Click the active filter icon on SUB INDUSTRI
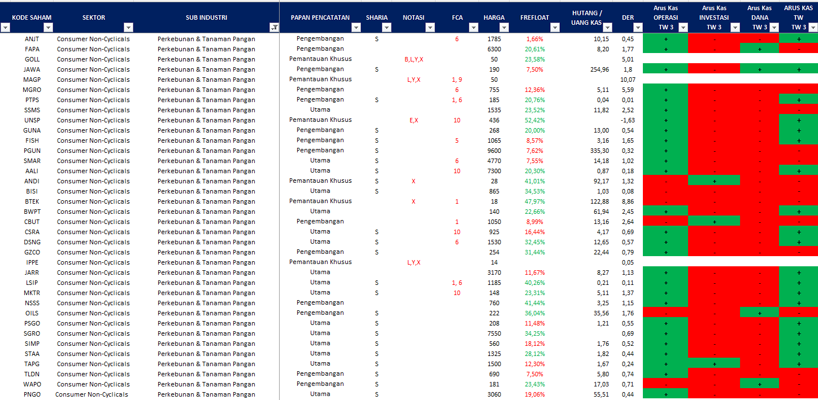The height and width of the screenshot is (400, 818). 274,28
